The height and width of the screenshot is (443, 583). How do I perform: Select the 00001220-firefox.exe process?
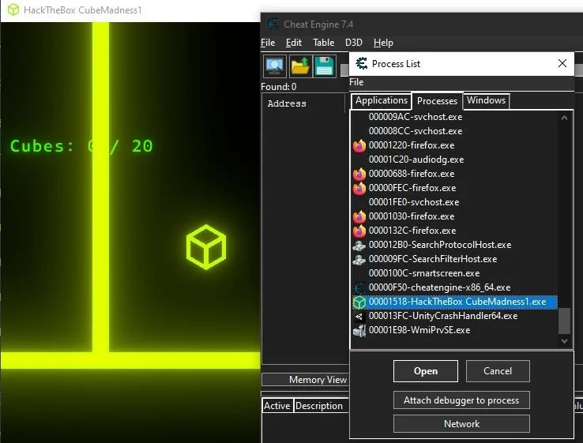coord(411,145)
